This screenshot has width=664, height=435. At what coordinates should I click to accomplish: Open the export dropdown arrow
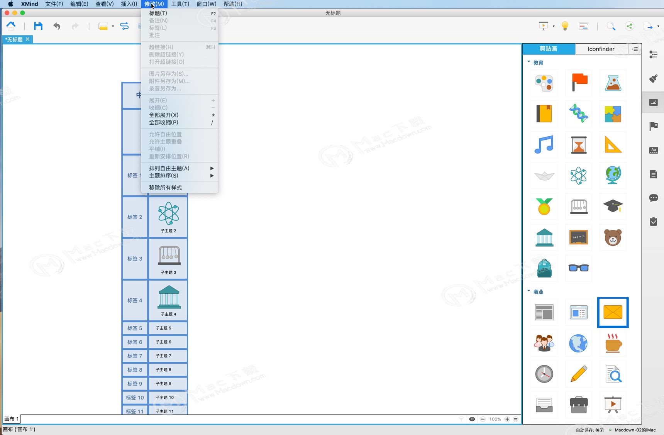coord(658,26)
